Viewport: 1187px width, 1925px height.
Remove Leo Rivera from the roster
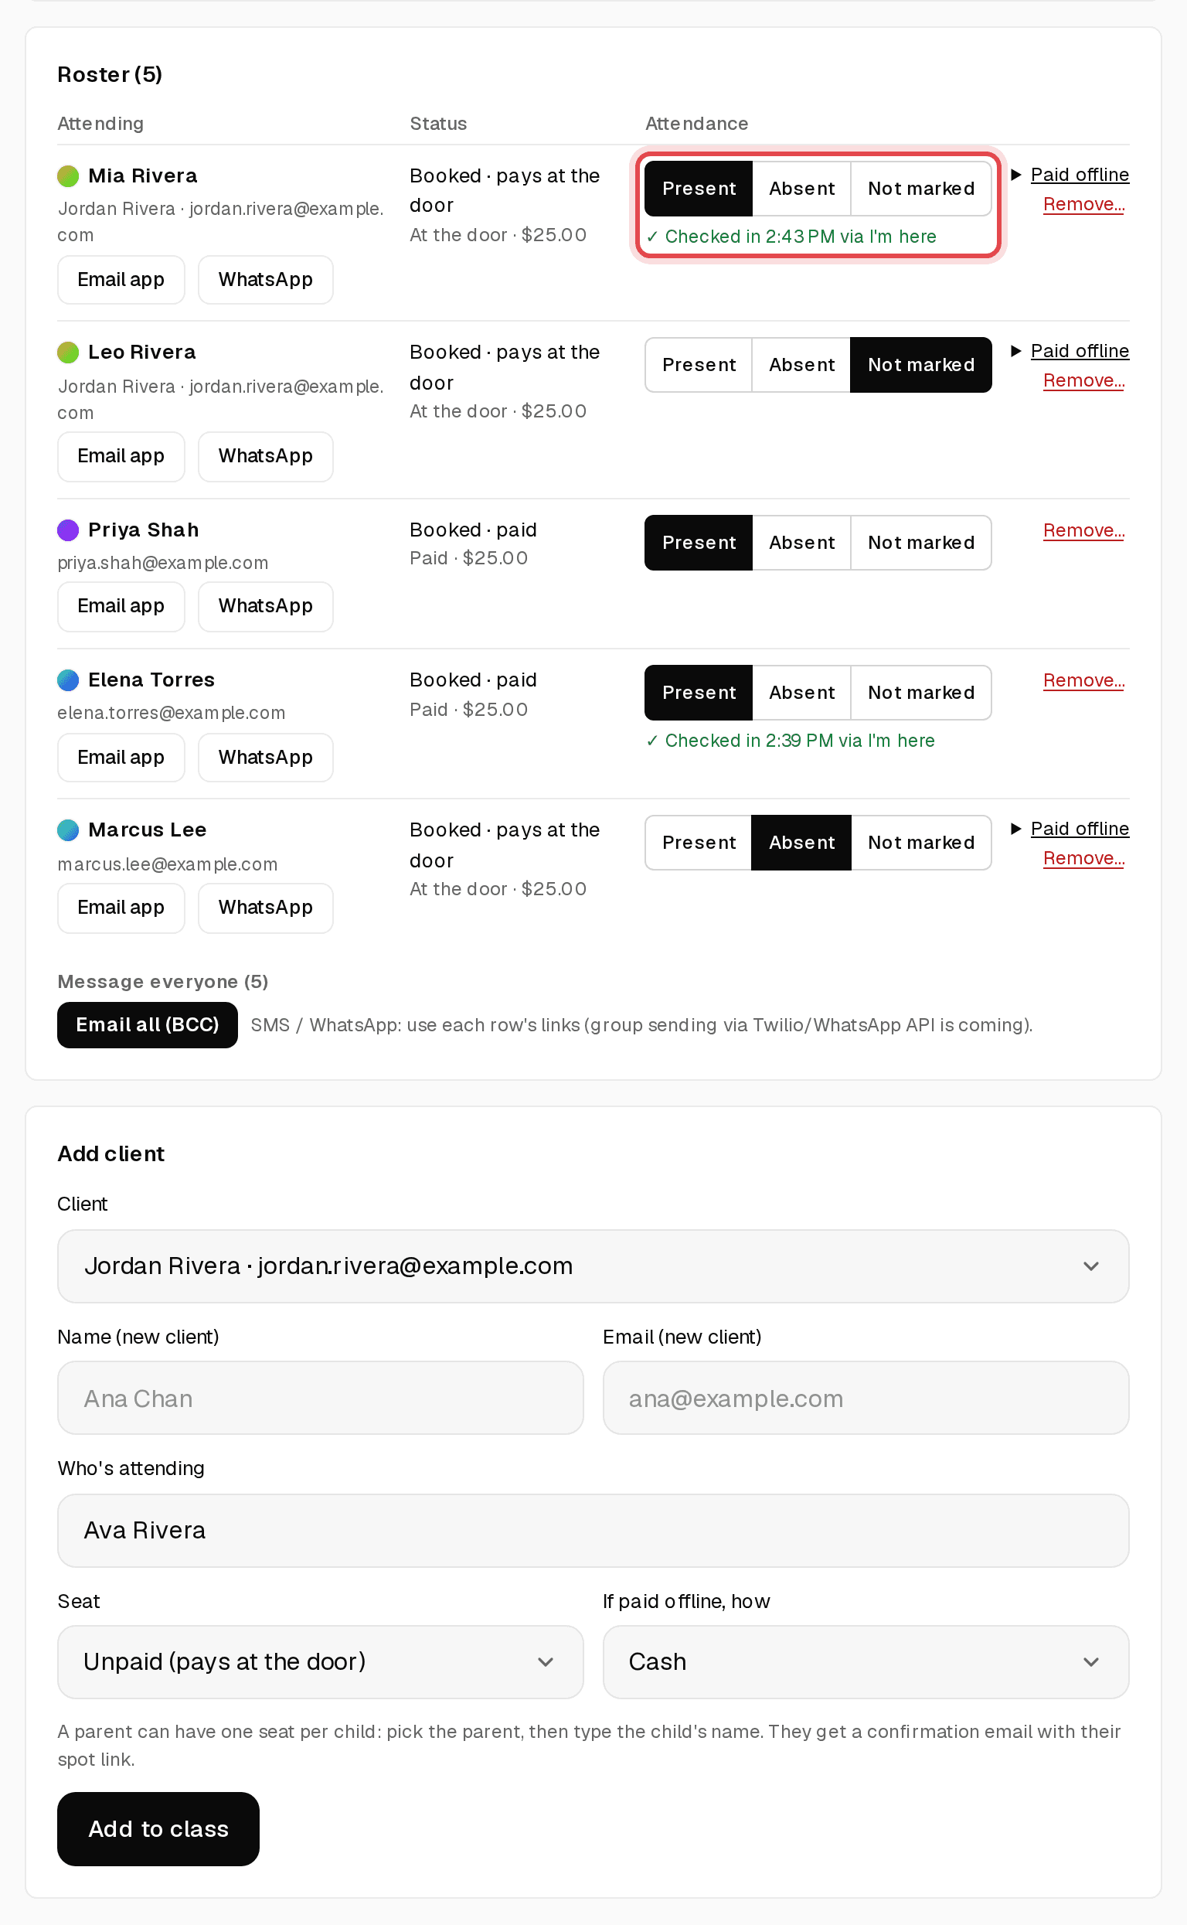pyautogui.click(x=1083, y=381)
